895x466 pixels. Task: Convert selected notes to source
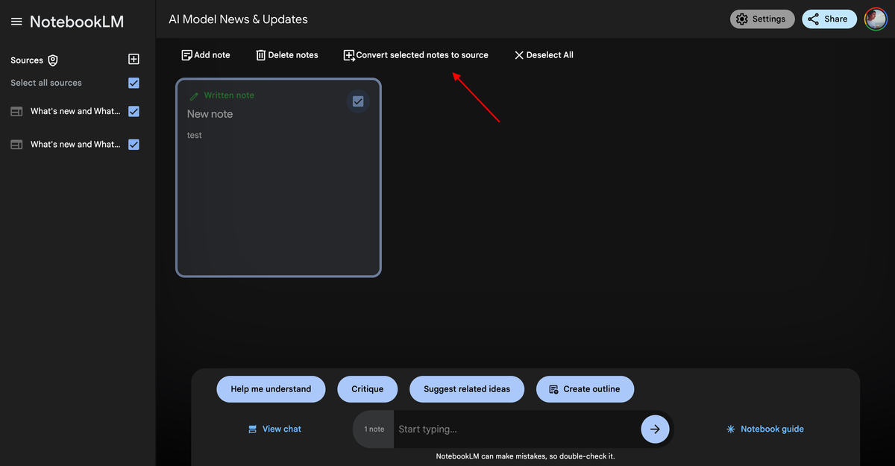pos(348,54)
